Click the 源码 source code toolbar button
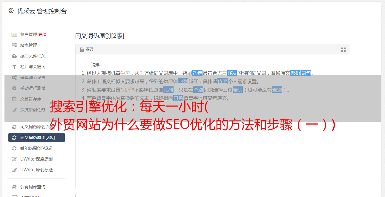This screenshot has height=197, width=385. 87,49
